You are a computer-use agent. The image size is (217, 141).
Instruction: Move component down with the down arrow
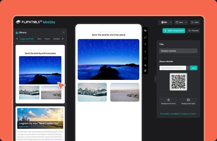click(145, 51)
